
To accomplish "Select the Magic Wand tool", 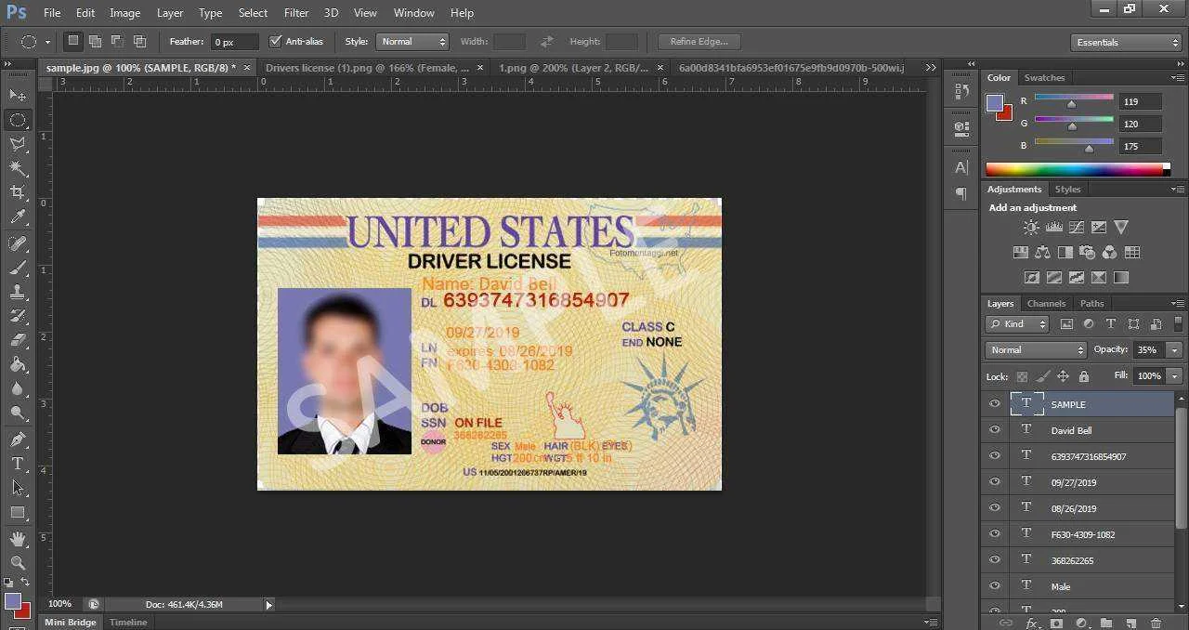I will click(18, 168).
